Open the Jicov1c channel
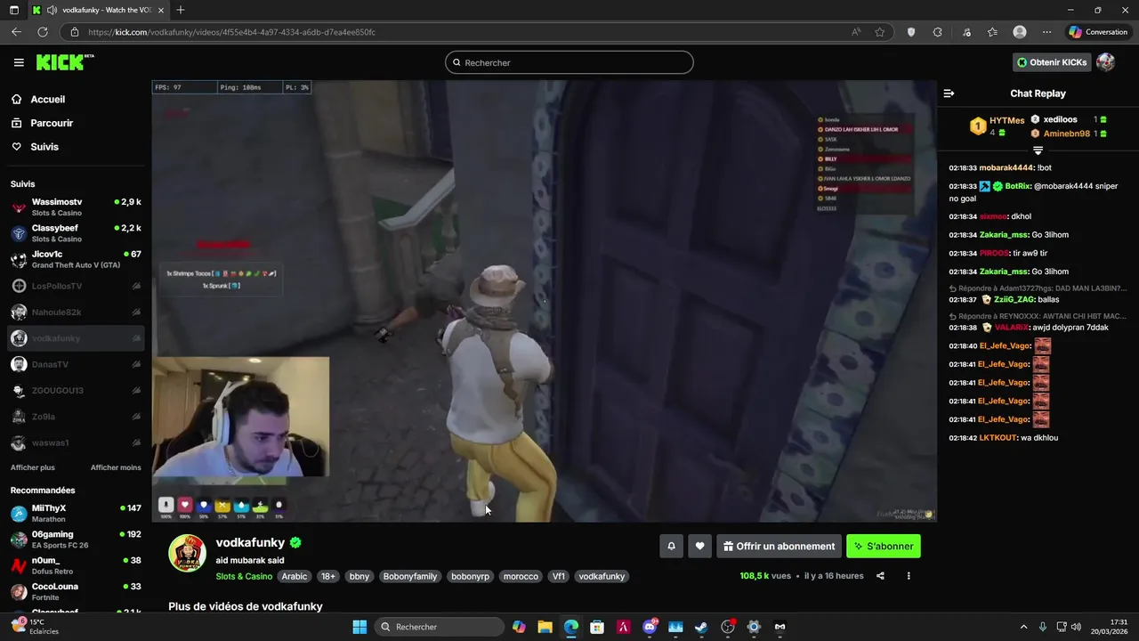This screenshot has height=641, width=1139. click(x=76, y=260)
